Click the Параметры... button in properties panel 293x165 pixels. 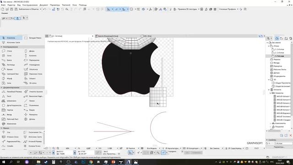[279, 147]
